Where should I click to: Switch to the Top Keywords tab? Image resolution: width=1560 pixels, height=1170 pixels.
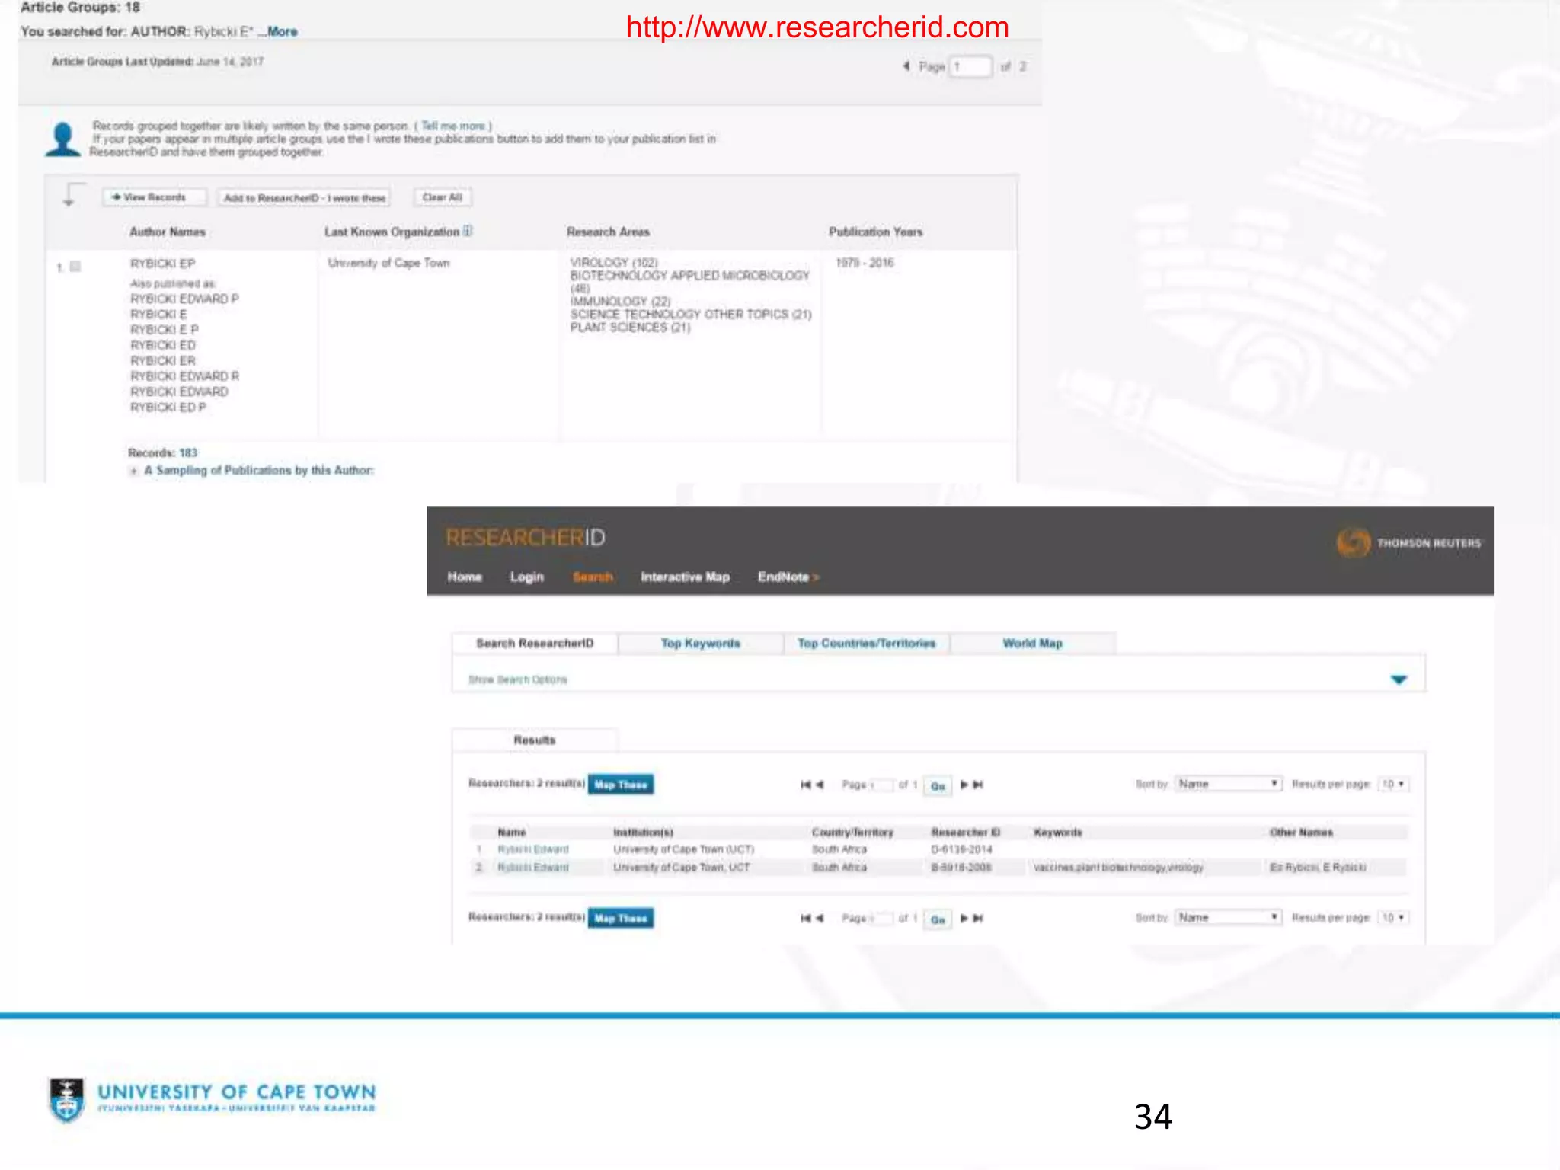point(700,643)
